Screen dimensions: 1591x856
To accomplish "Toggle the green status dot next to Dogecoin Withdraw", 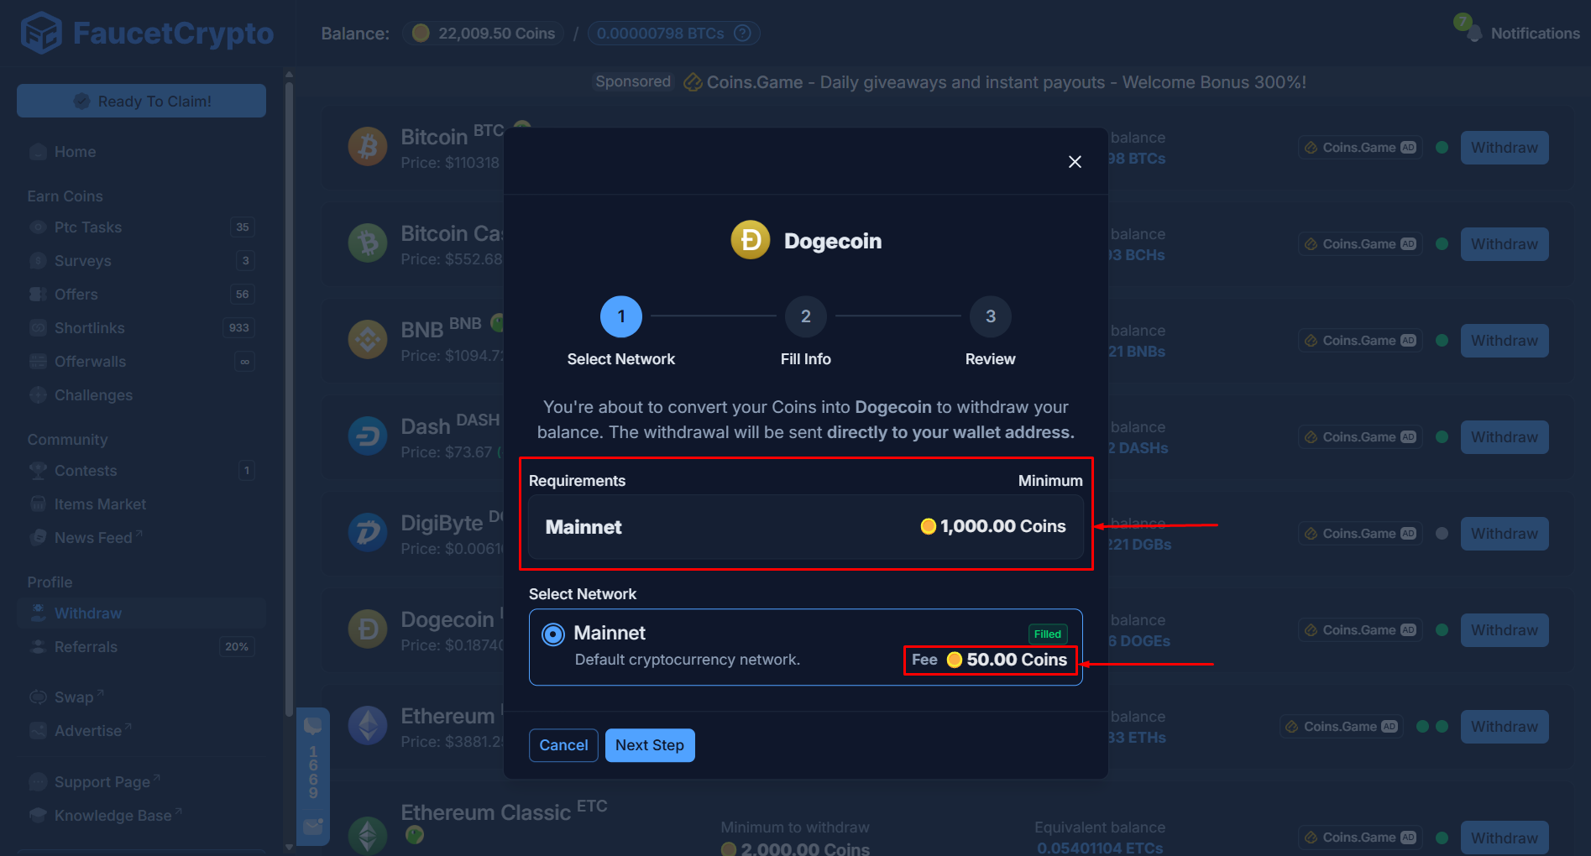I will tap(1442, 629).
